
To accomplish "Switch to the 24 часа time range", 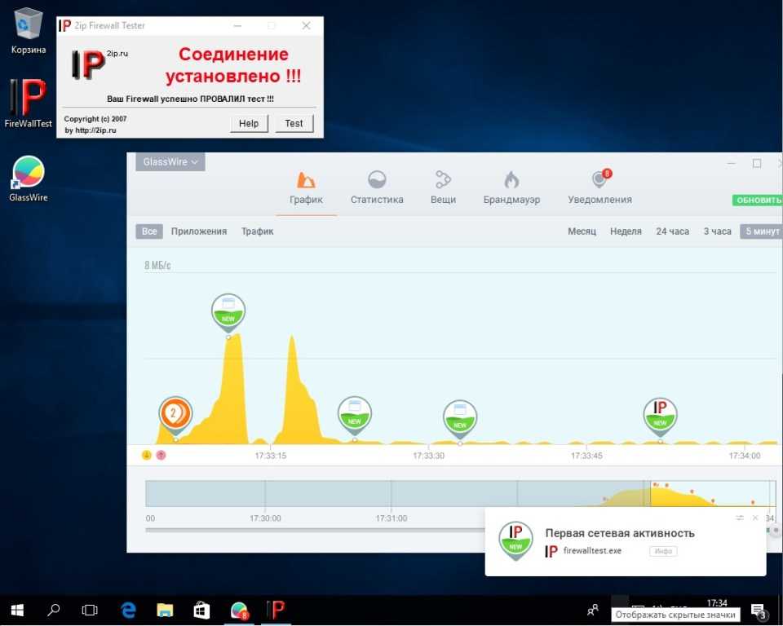I will point(672,231).
